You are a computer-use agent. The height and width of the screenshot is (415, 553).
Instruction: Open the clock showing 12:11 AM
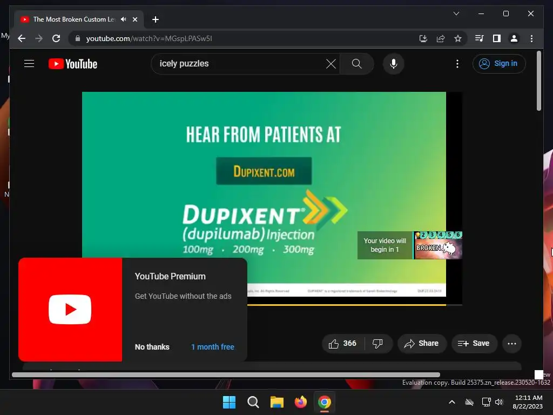click(528, 402)
